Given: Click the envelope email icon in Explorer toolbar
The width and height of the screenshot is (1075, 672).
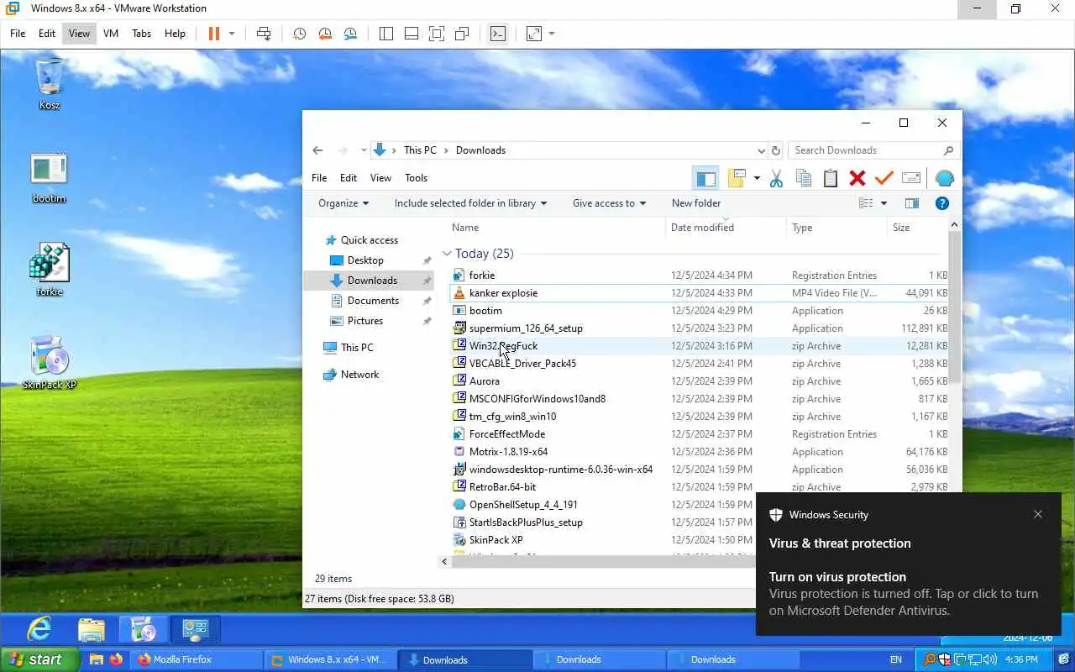Looking at the screenshot, I should (x=911, y=178).
